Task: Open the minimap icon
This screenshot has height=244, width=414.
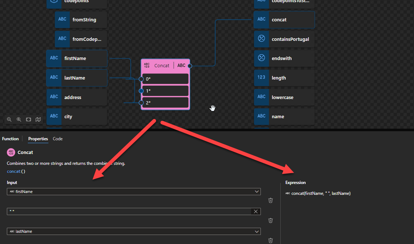Action: point(38,119)
